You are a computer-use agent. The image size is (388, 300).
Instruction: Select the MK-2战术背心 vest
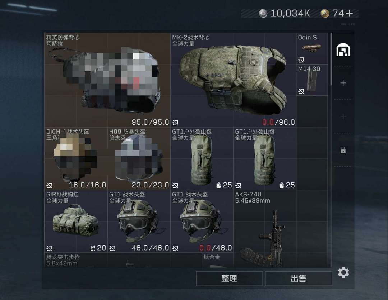pyautogui.click(x=234, y=80)
